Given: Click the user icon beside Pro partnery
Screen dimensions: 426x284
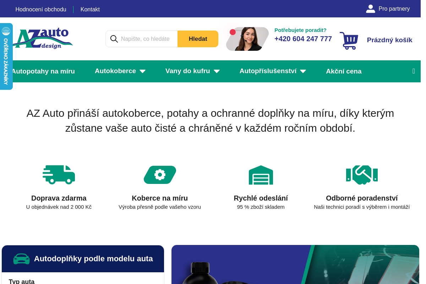Looking at the screenshot, I should 371,9.
